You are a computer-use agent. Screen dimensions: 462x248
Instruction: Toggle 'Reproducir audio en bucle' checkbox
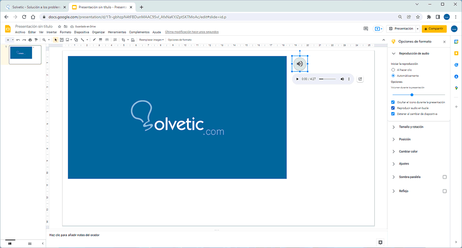393,108
